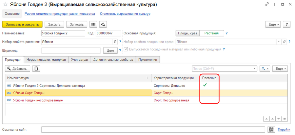295x135 pixels.
Task: Sort by Номенклатура column header
Action: (x=78, y=78)
